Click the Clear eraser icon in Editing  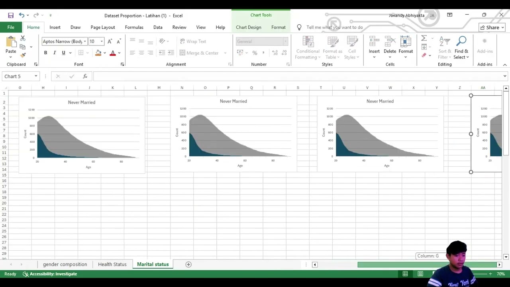coord(424,55)
